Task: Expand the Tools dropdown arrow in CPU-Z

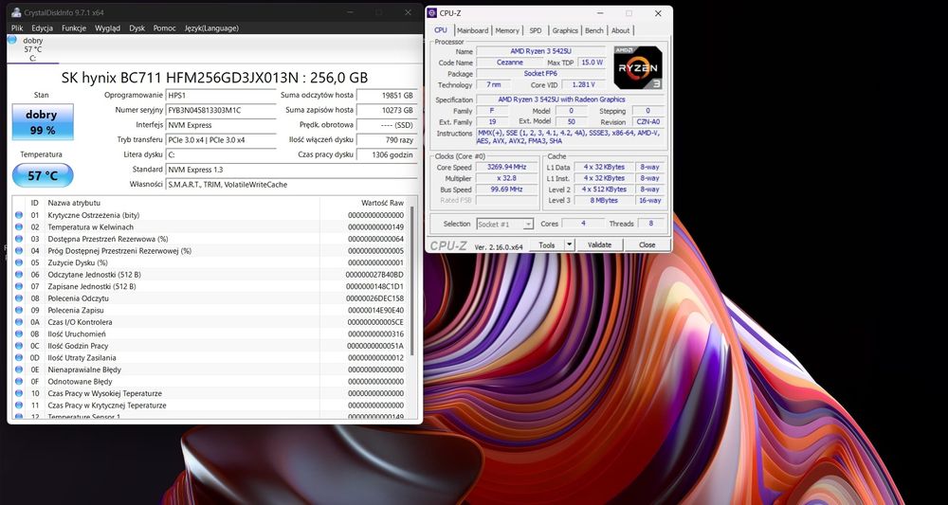Action: coord(569,244)
